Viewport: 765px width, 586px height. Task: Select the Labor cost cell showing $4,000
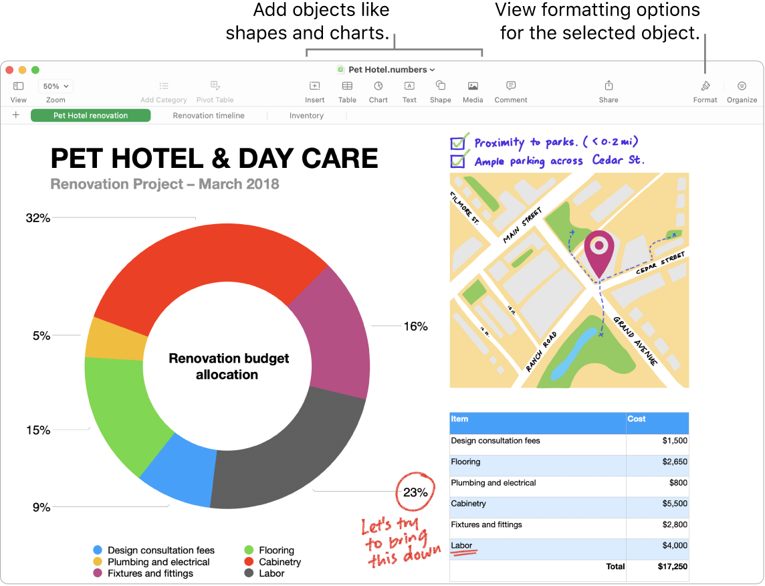(657, 545)
